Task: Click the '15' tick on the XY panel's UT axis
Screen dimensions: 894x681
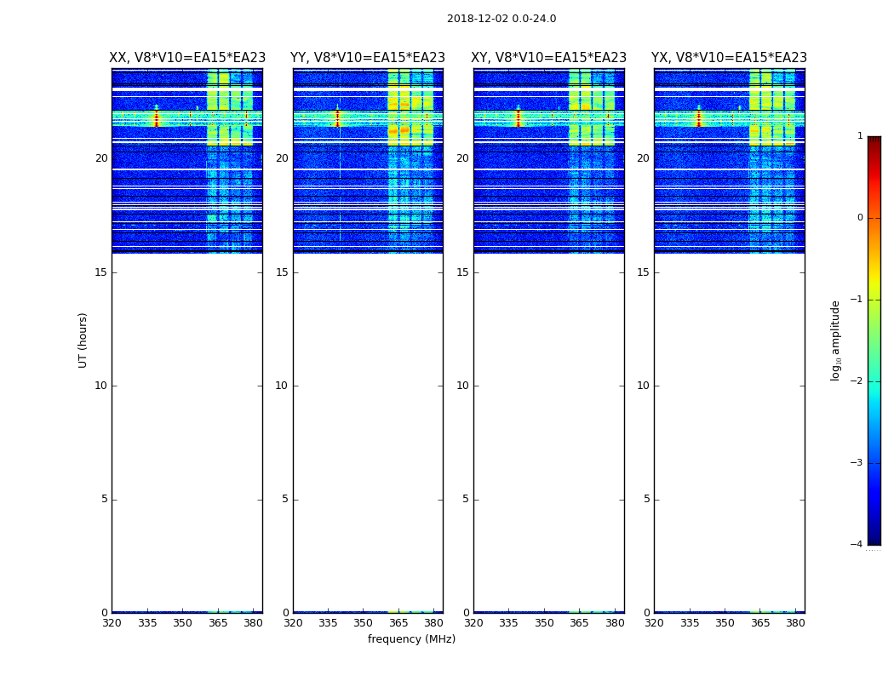Action: pyautogui.click(x=462, y=272)
